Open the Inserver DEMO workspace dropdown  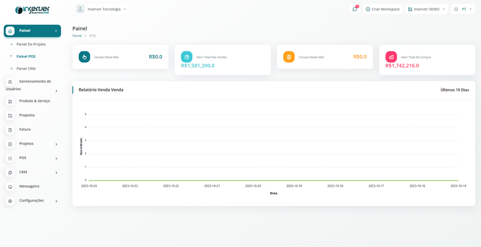[x=426, y=9]
